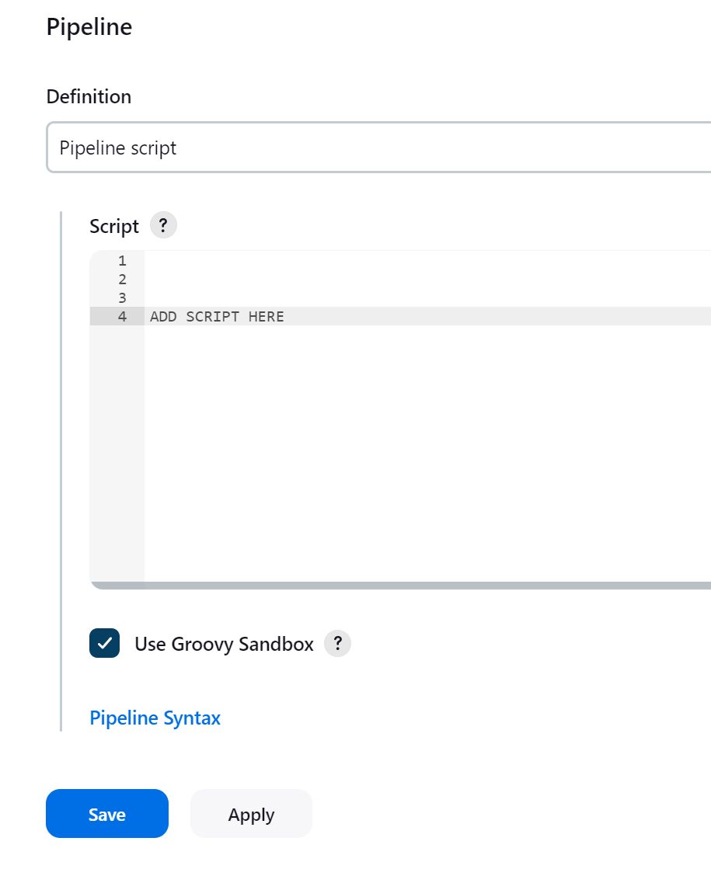Click the "ADD SCRIPT HERE" text in editor
Screen dimensions: 711x883
(218, 317)
